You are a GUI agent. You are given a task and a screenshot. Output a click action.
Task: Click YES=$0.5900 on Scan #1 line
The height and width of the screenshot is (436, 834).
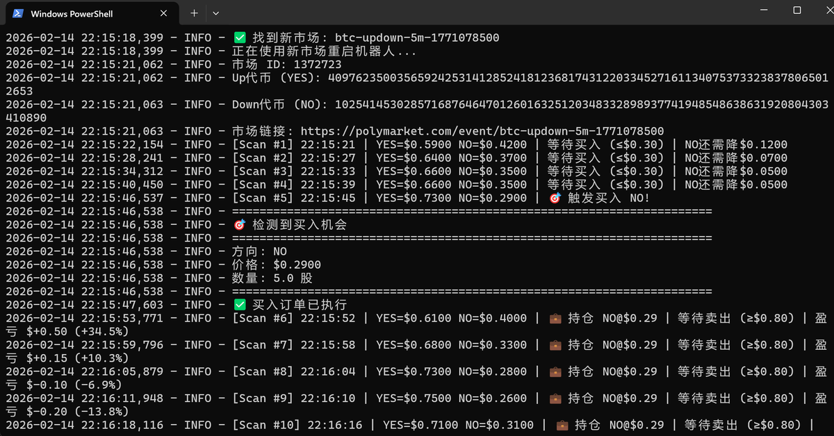click(414, 144)
